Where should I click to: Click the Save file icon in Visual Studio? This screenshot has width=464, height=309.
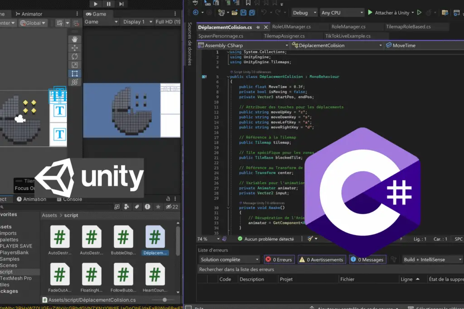pos(244,13)
